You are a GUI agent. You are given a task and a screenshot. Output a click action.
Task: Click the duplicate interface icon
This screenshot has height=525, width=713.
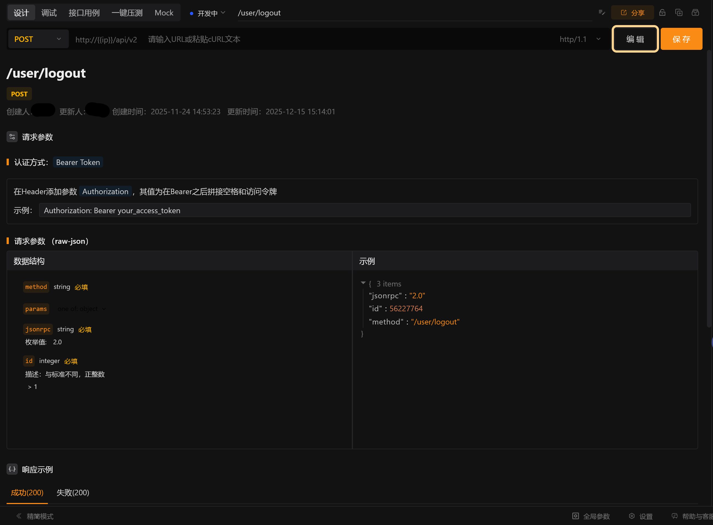click(679, 13)
